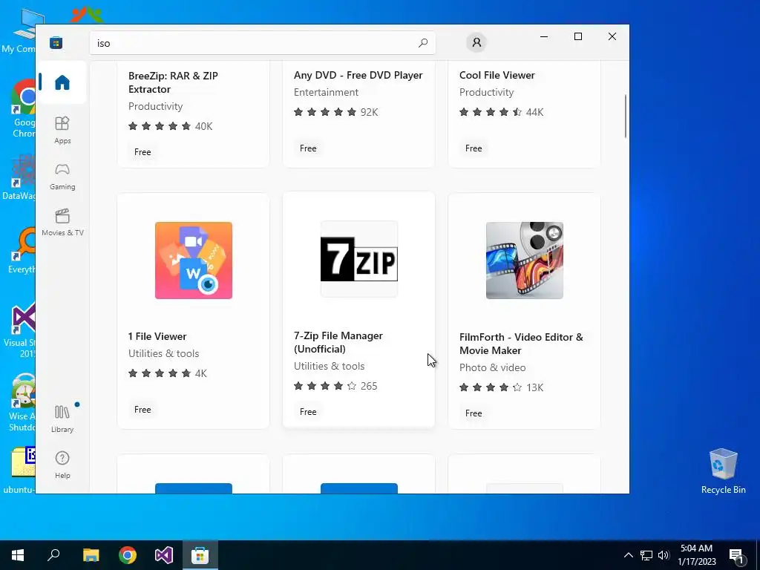
Task: Open the 1 File Viewer title
Action: click(157, 336)
